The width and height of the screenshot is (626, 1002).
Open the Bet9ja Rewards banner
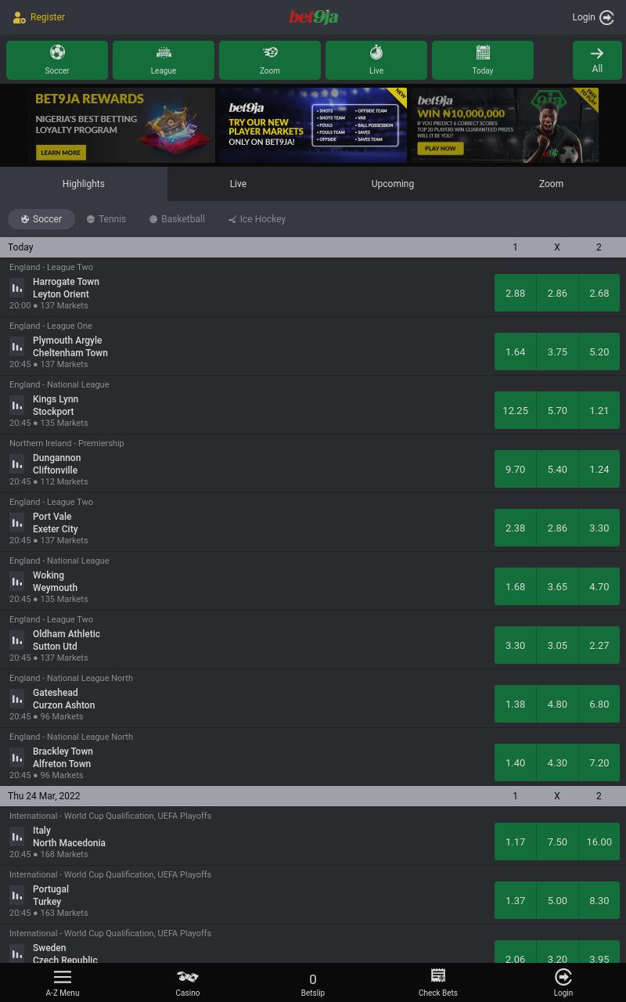122,125
